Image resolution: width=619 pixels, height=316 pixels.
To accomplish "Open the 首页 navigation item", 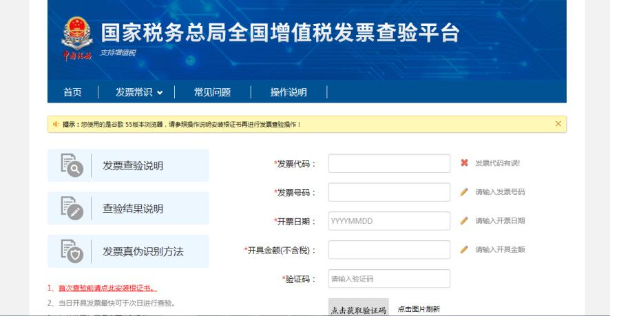I will click(x=72, y=92).
